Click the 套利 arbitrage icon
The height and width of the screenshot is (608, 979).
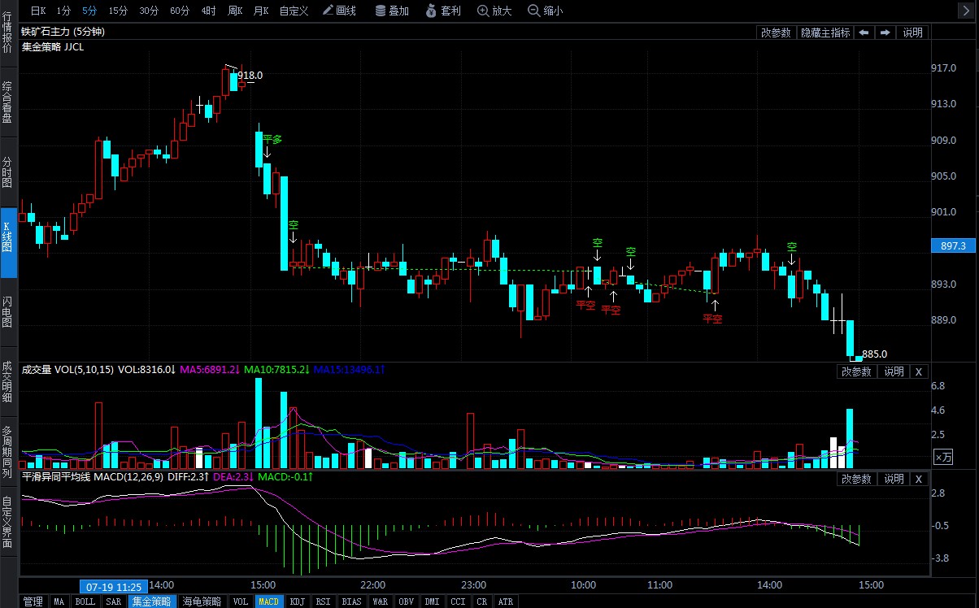pyautogui.click(x=443, y=11)
